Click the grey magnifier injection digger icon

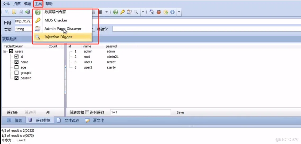point(136,12)
